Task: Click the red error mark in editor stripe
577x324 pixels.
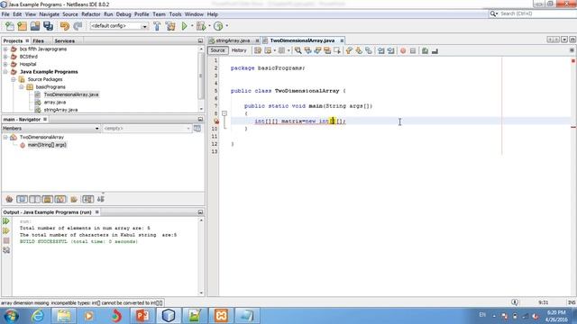Action: pyautogui.click(x=573, y=127)
